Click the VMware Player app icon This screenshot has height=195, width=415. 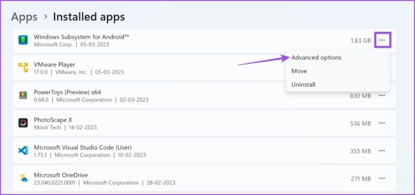[x=23, y=68]
